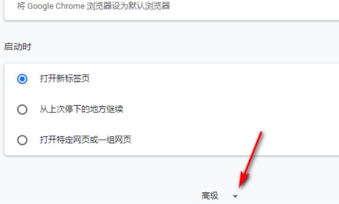Image resolution: width=339 pixels, height=204 pixels.
Task: Click the small gray triangle next to 高级
Action: [235, 196]
